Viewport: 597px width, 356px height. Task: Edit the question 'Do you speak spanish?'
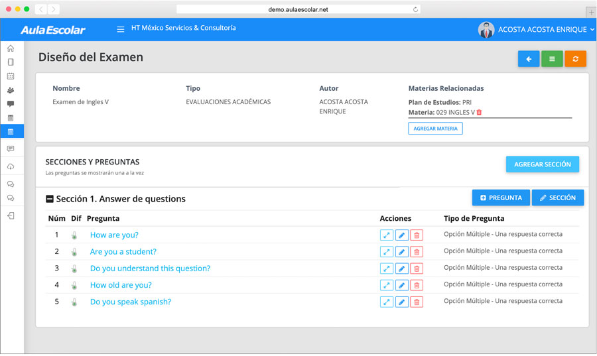coord(402,302)
